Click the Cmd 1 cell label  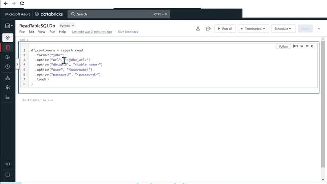point(24,40)
